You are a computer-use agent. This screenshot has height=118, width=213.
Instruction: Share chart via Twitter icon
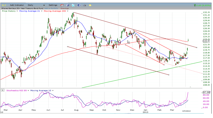click(x=73, y=5)
